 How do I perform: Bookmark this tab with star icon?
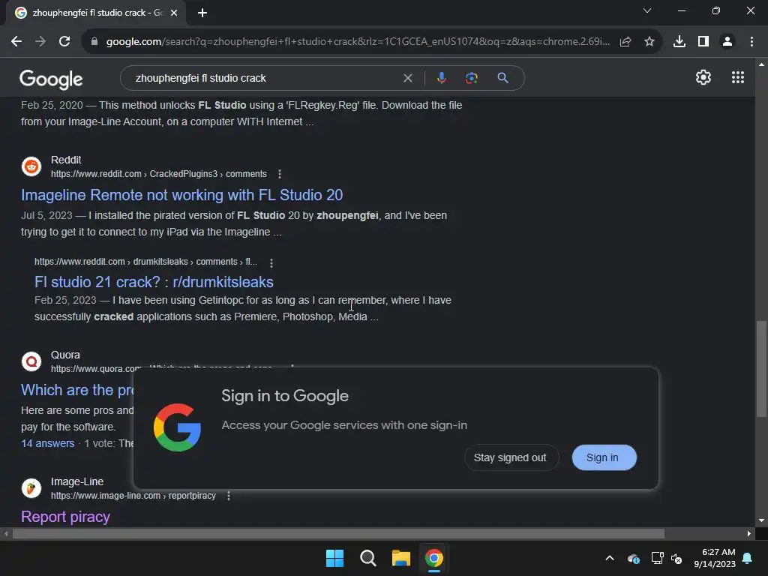pyautogui.click(x=649, y=42)
